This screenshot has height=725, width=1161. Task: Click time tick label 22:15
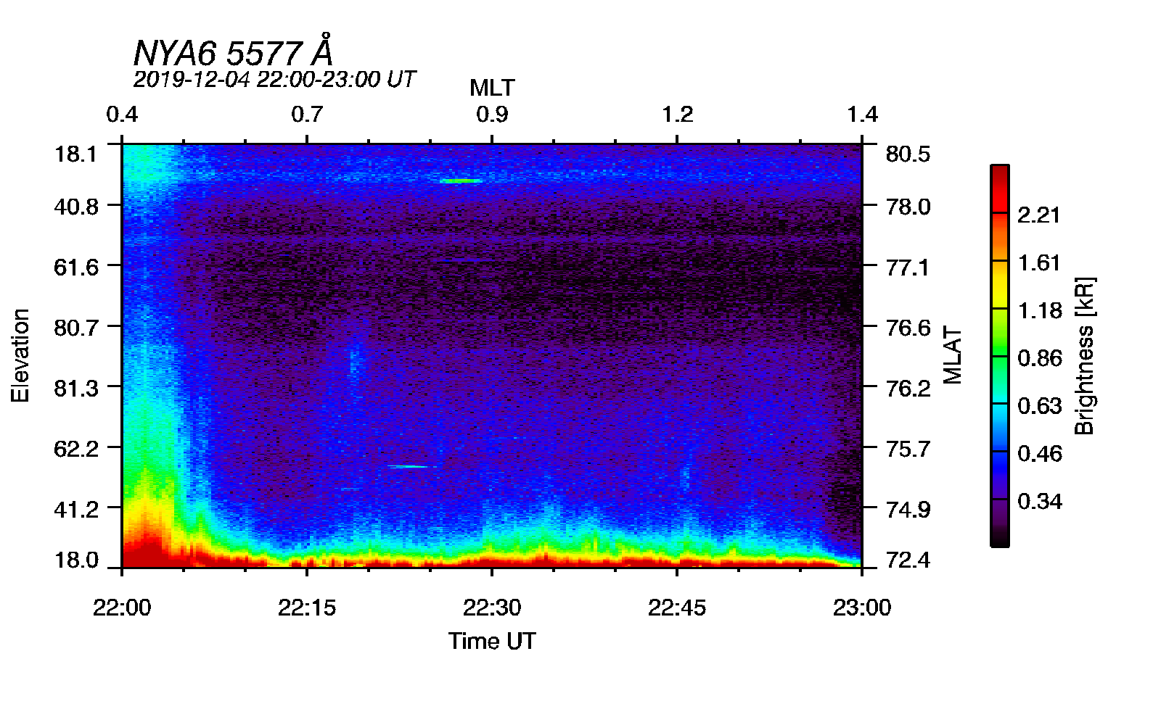coord(307,608)
